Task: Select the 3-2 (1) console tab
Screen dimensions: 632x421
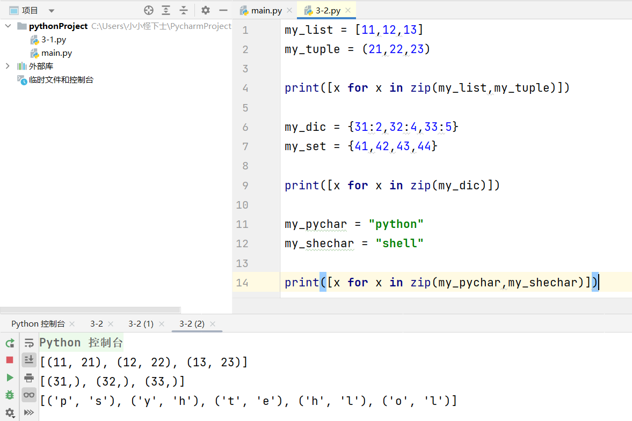Action: coord(140,324)
